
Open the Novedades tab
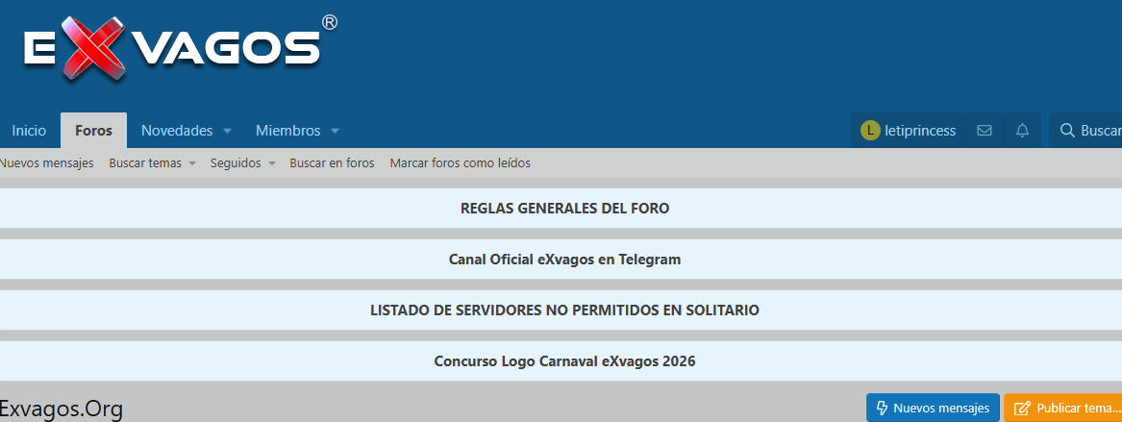pyautogui.click(x=176, y=131)
